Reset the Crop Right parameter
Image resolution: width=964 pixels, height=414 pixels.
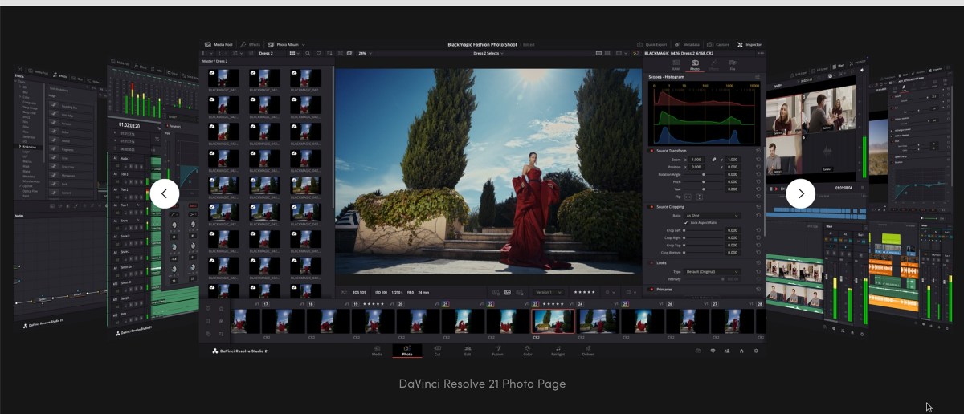(758, 238)
